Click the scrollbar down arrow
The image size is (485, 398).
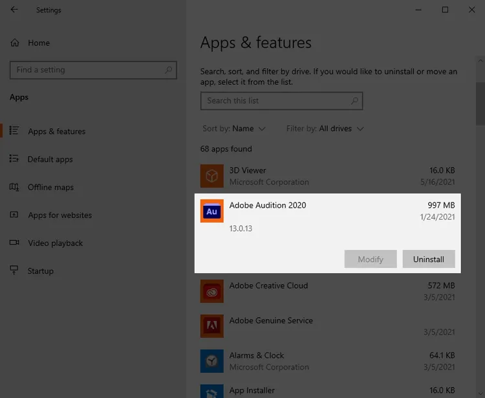[x=480, y=393]
